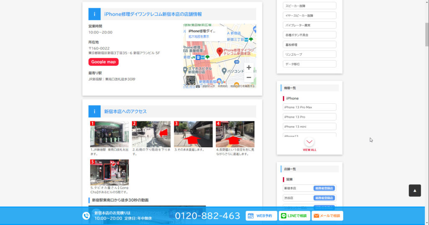Click the back-to-top arrow button

point(415,191)
